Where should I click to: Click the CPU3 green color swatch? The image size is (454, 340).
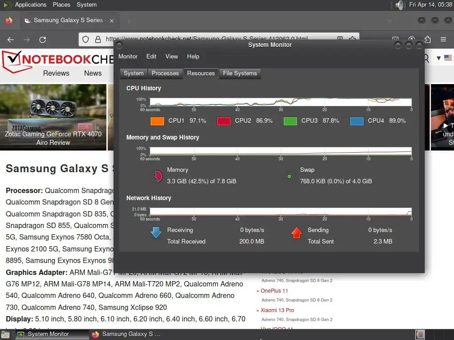(290, 121)
